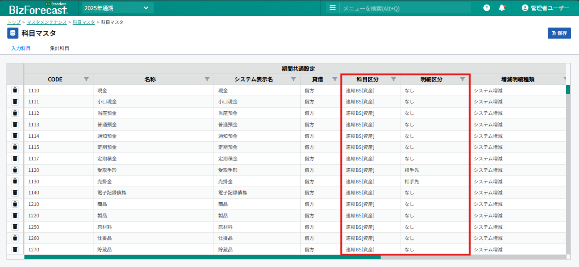579x267 pixels.
Task: Open the hamburger menu icon
Action: pos(333,8)
